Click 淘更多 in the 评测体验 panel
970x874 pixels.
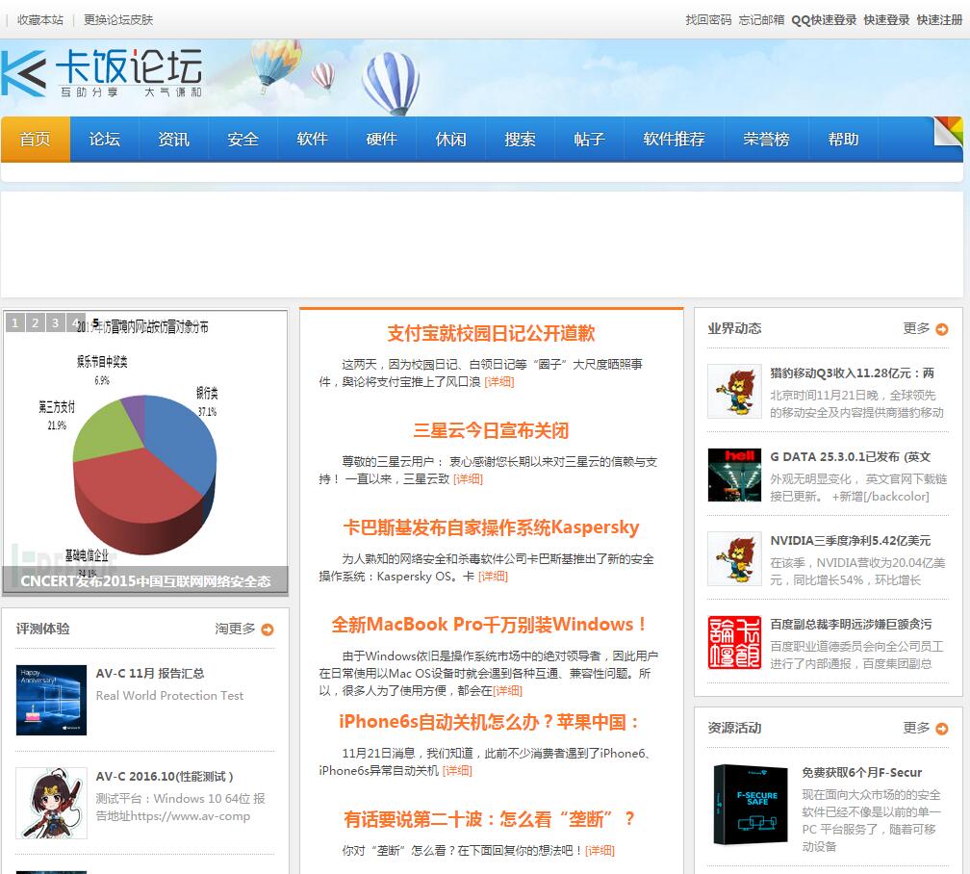(235, 629)
